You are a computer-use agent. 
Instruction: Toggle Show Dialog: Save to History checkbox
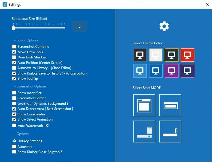(x=14, y=73)
